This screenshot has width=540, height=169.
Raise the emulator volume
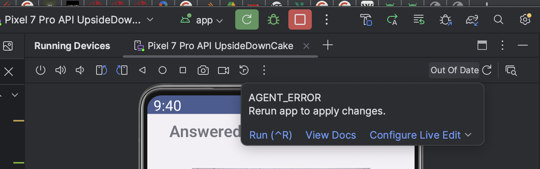61,70
